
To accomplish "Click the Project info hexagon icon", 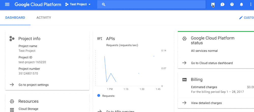I will point(12,39).
